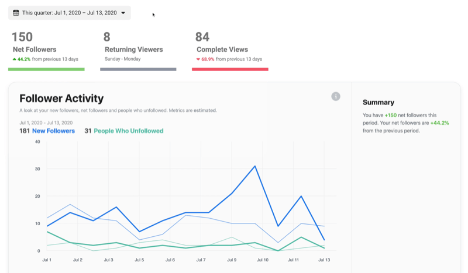Click the word estimated in the chart description
The width and height of the screenshot is (468, 273).
205,110
